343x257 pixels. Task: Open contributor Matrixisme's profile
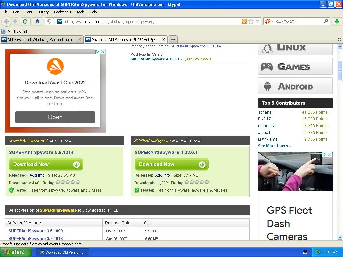pyautogui.click(x=268, y=139)
